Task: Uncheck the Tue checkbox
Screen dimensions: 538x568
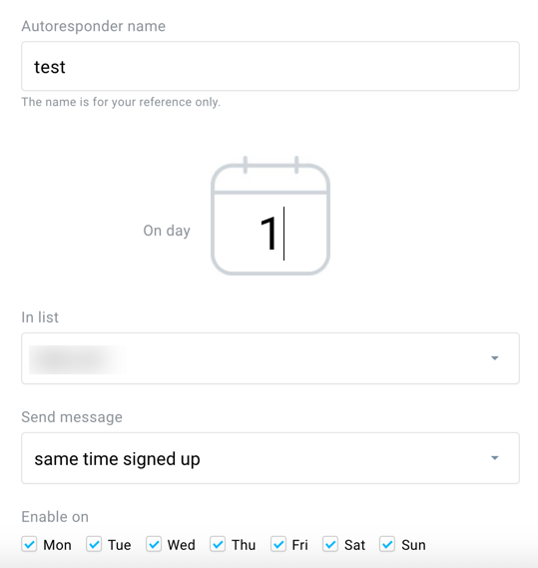Action: (x=94, y=544)
